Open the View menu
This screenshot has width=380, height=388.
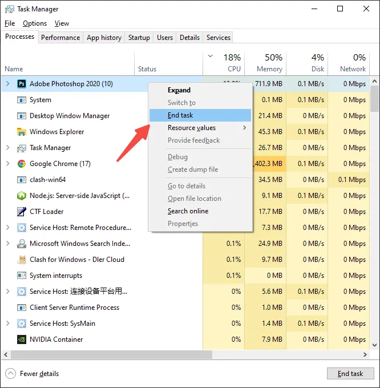pyautogui.click(x=62, y=23)
